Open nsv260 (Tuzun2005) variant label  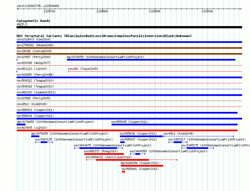[x=83, y=69]
